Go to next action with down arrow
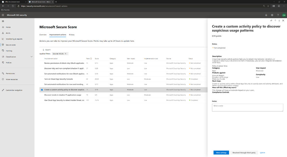 coord(279,20)
